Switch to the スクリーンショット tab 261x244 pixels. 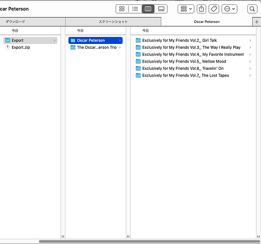tap(113, 22)
